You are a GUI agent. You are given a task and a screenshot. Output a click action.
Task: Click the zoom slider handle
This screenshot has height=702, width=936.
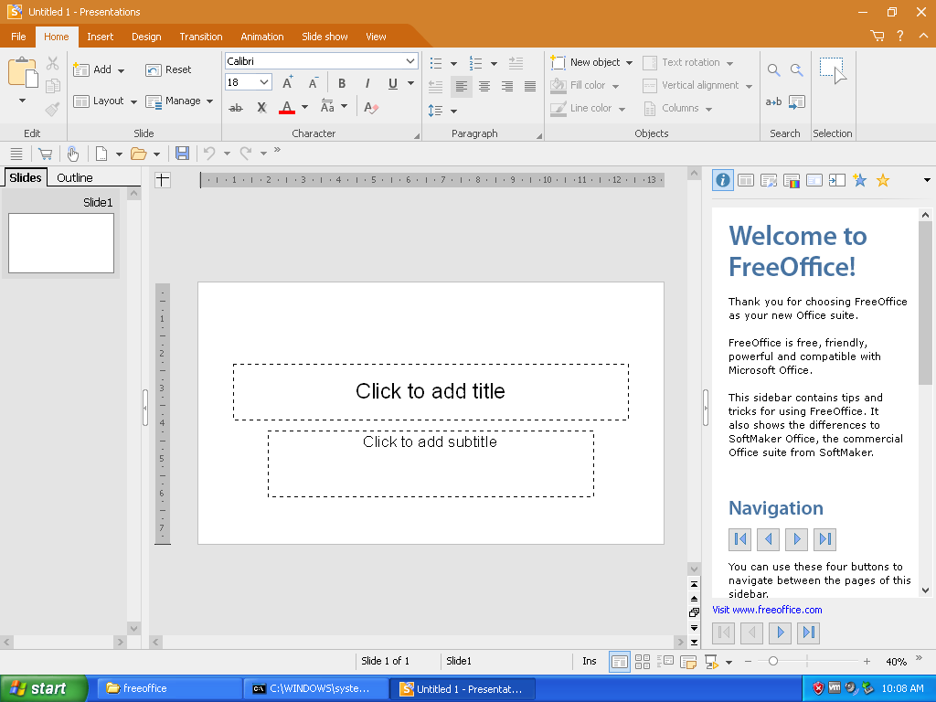point(773,661)
